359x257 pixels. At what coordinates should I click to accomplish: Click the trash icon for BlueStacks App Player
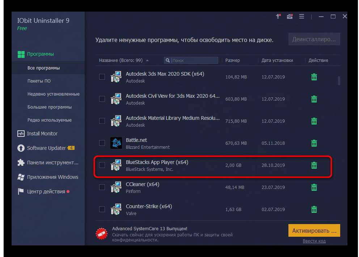(314, 165)
